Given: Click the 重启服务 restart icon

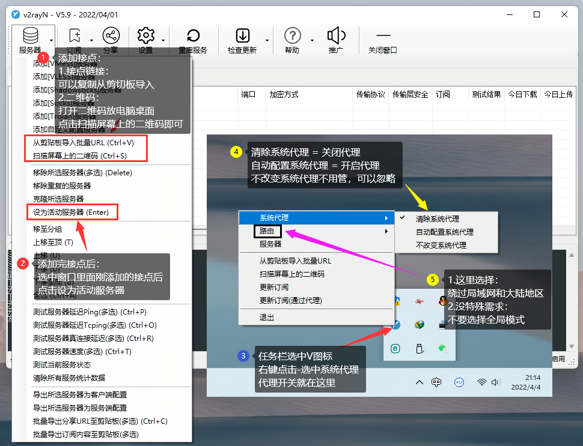Looking at the screenshot, I should pyautogui.click(x=193, y=36).
